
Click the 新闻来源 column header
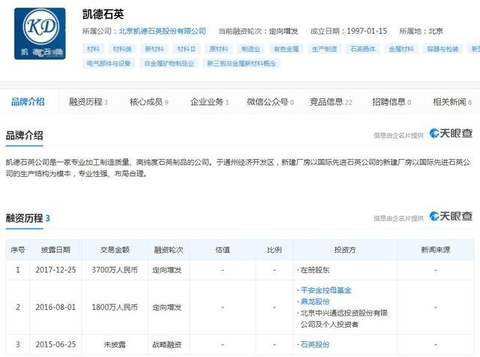pos(436,250)
